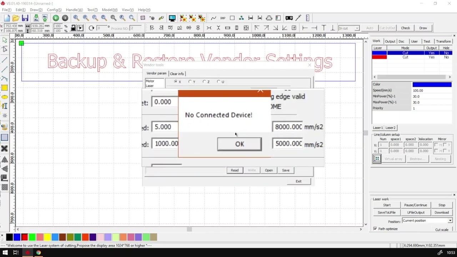Select the U axis radio button
The width and height of the screenshot is (457, 257).
[x=219, y=82]
